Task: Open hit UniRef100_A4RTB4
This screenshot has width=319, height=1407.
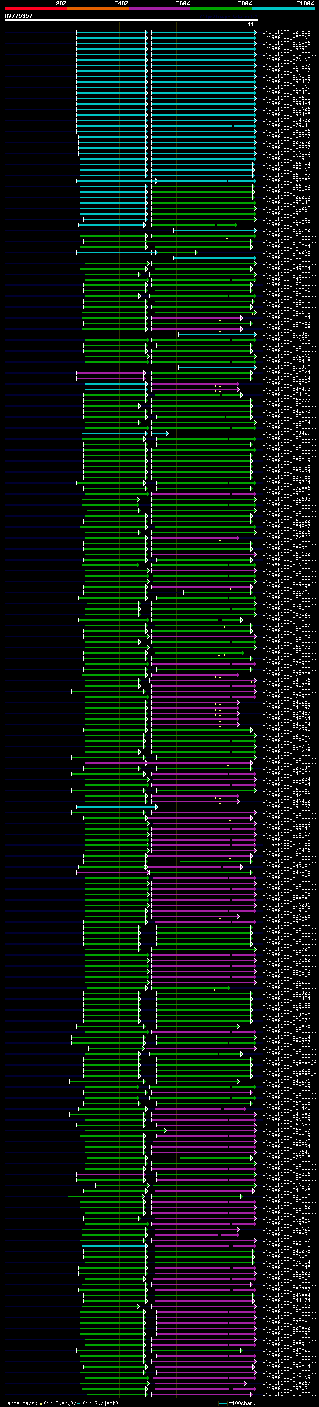Action: point(286,268)
